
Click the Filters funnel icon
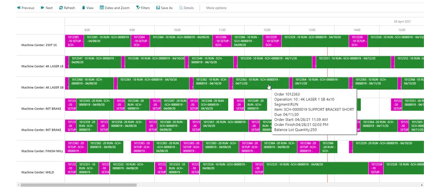(138, 8)
